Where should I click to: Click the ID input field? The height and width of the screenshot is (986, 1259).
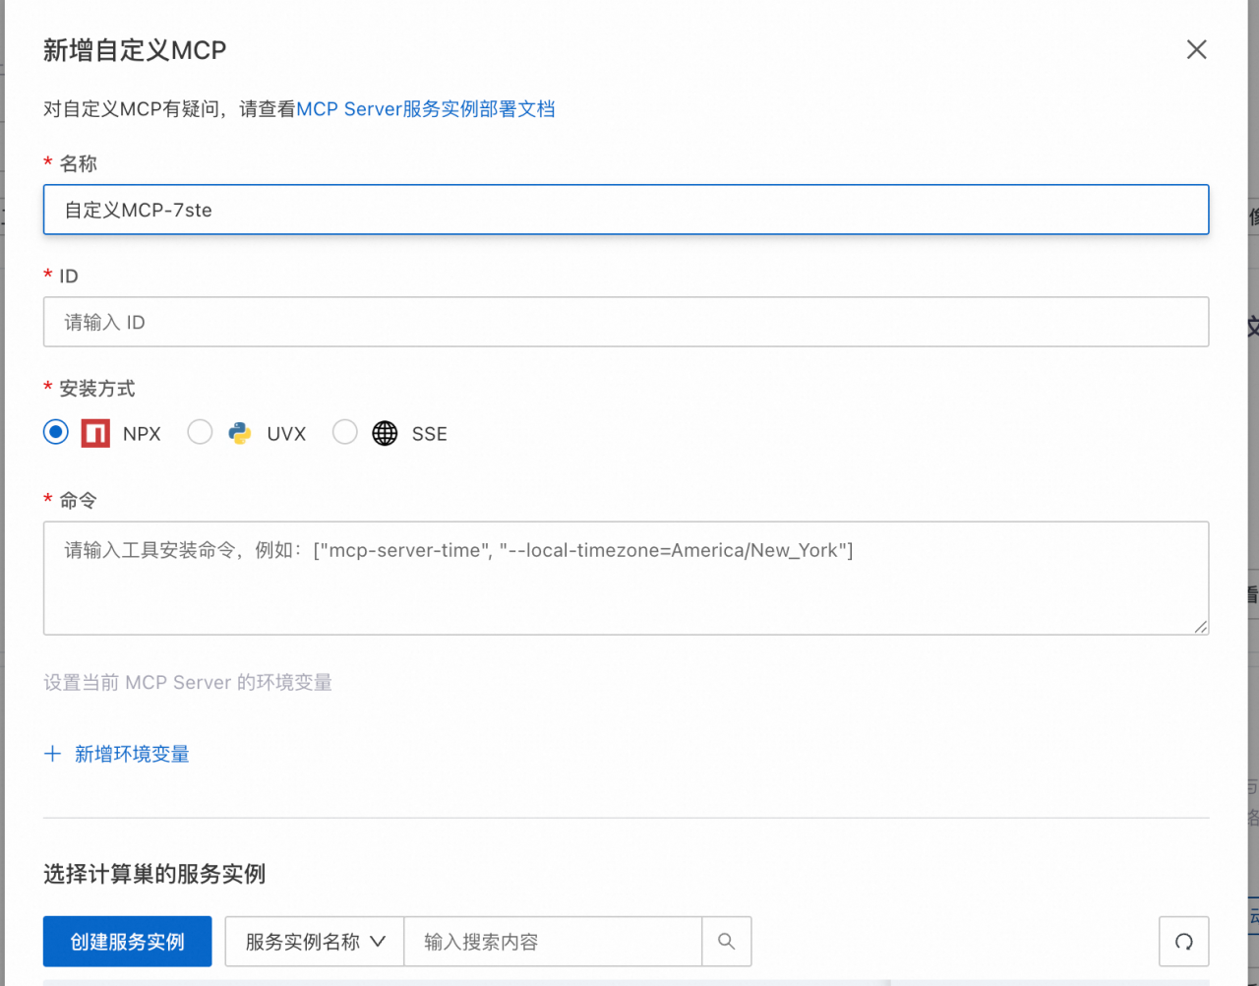[x=626, y=322]
